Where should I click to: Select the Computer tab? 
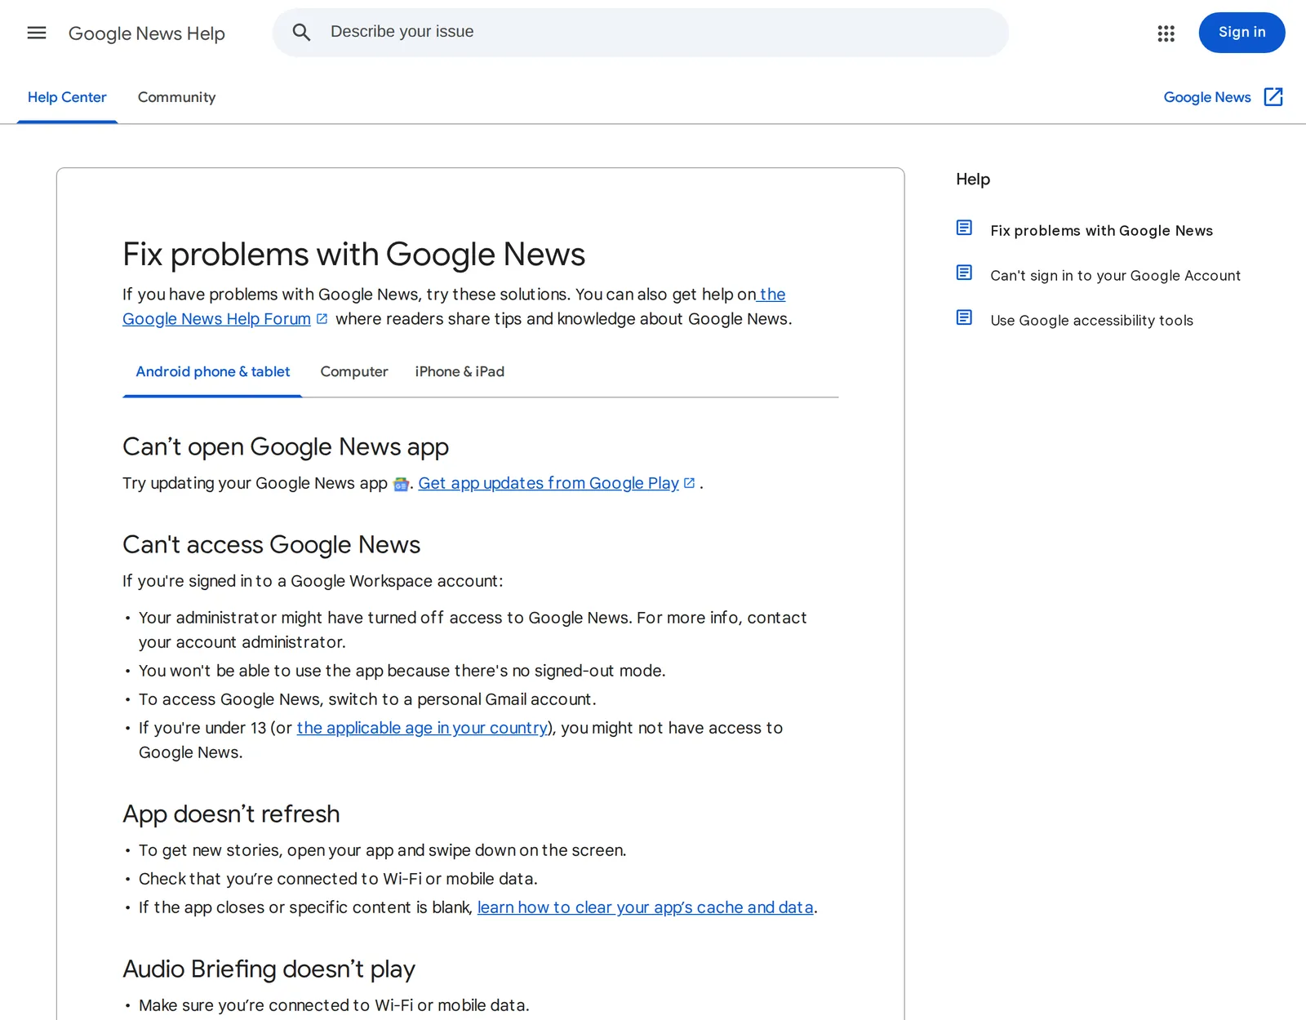click(x=354, y=372)
